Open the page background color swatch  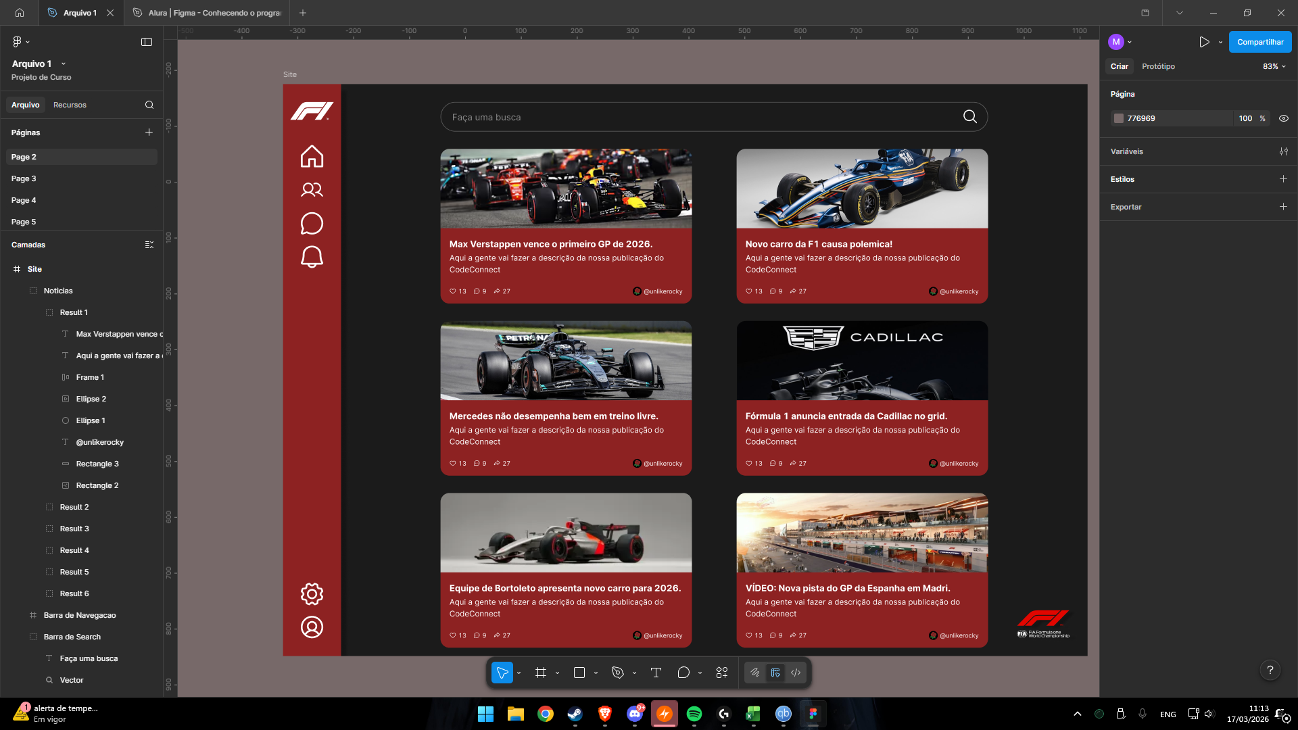pyautogui.click(x=1119, y=118)
